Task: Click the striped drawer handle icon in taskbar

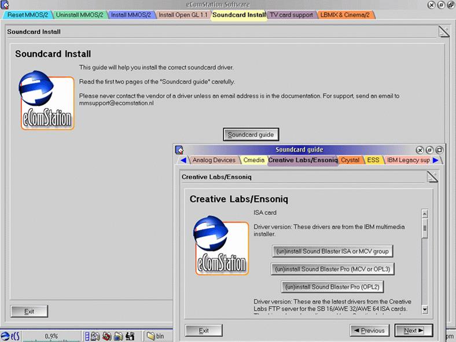Action: [87, 336]
